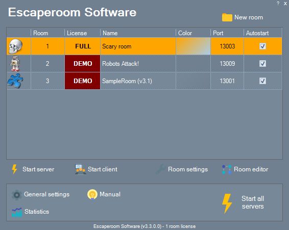Click the help question mark button
This screenshot has height=230, width=289.
(278, 3)
